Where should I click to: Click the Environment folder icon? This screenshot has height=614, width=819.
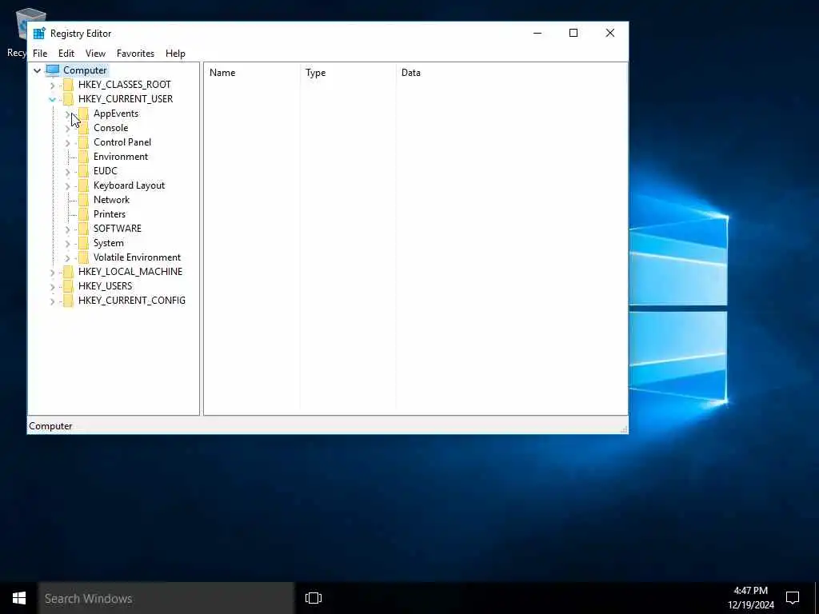pyautogui.click(x=83, y=157)
